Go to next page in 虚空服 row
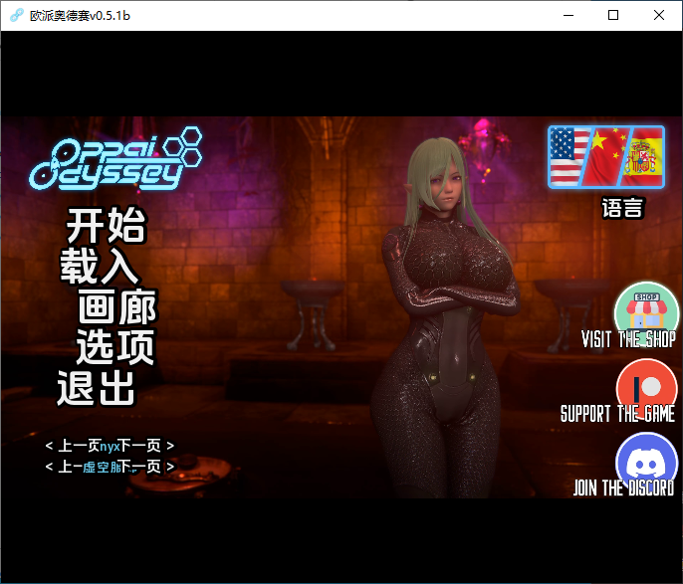Viewport: 683px width, 584px height. point(148,467)
